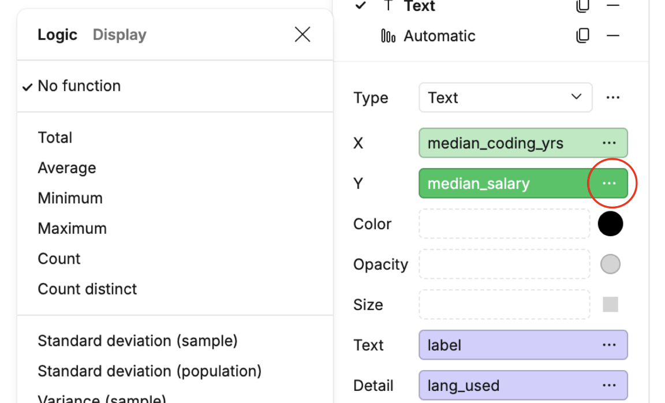Choose the Count distinct function
665x403 pixels.
point(87,289)
